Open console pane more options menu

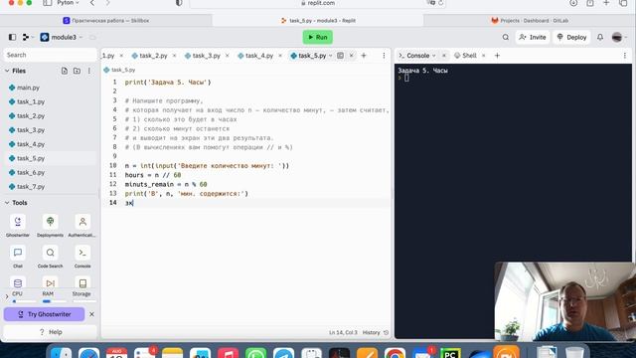tap(625, 56)
